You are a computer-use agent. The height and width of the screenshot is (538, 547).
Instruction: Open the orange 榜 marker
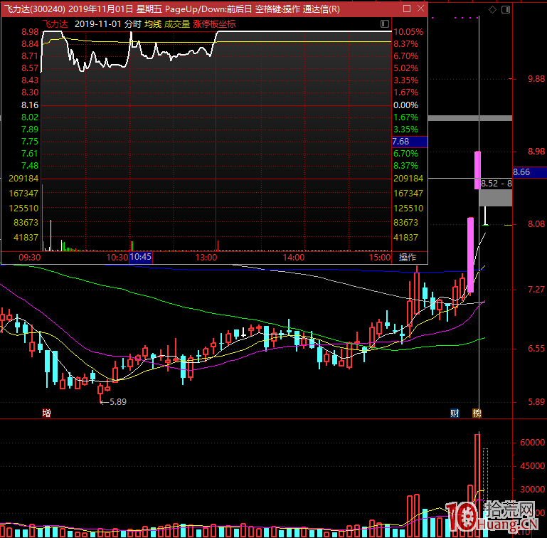click(x=477, y=413)
